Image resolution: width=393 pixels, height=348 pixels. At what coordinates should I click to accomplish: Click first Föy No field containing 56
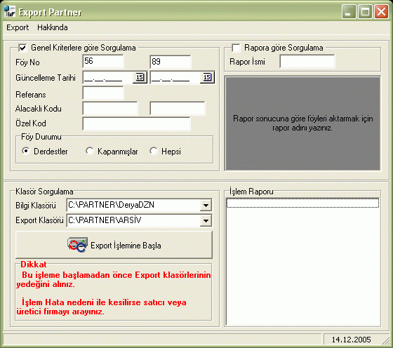(x=103, y=61)
